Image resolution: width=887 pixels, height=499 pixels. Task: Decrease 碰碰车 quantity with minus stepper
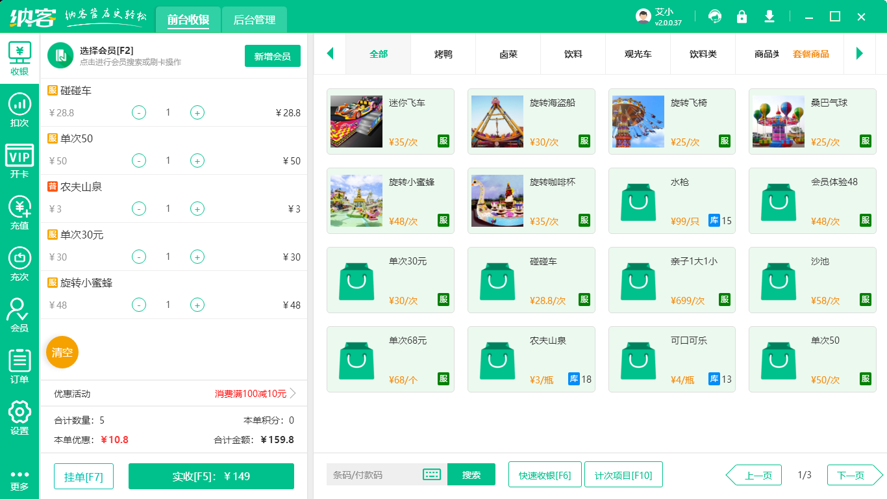(138, 112)
